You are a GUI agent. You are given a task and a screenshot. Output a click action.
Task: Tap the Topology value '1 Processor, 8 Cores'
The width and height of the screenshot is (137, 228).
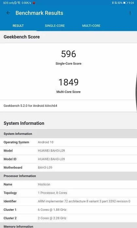pyautogui.click(x=53, y=193)
